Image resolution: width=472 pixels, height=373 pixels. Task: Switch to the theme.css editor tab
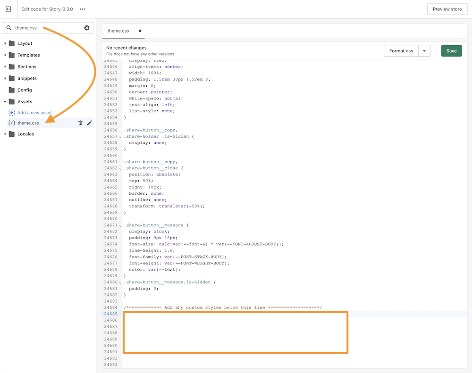point(118,31)
